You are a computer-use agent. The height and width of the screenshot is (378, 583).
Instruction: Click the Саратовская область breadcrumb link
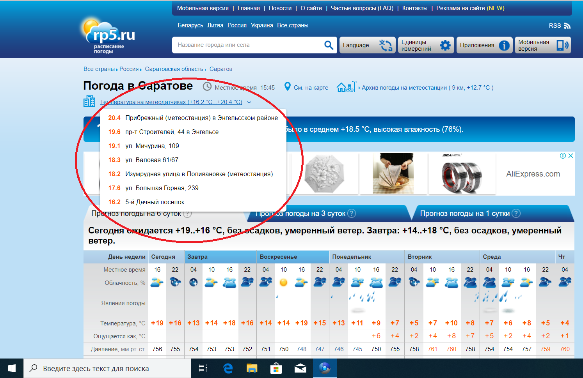coord(174,69)
